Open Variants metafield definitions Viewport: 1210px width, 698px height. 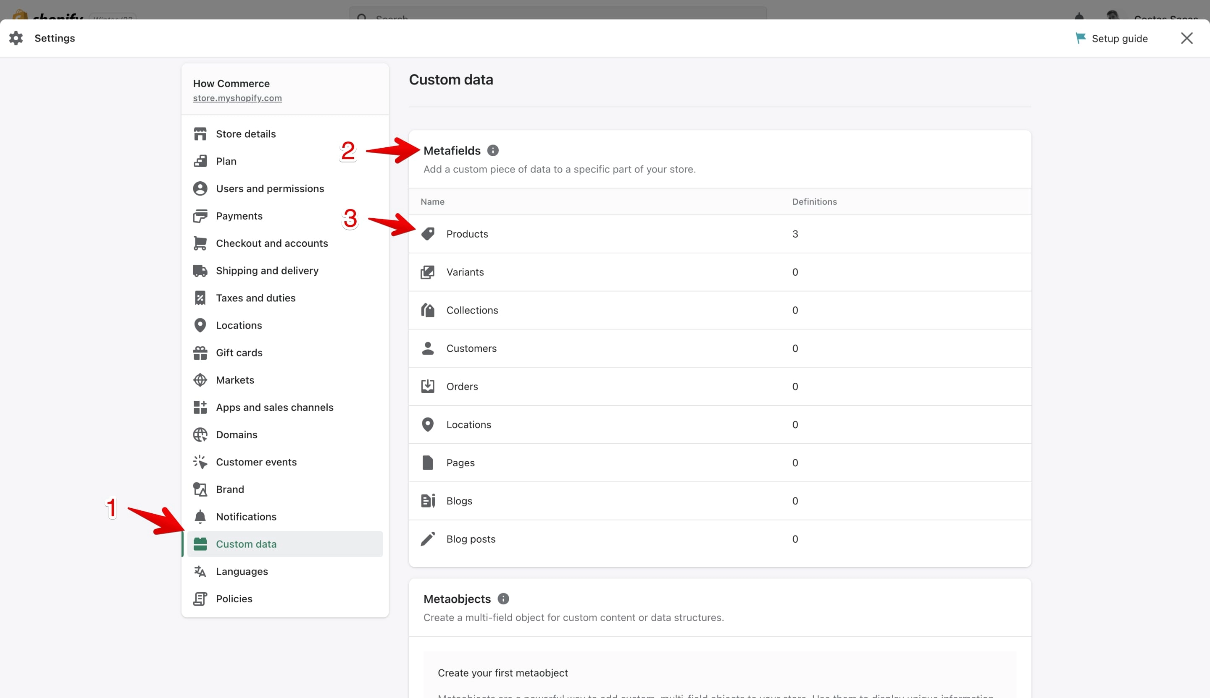coord(720,272)
